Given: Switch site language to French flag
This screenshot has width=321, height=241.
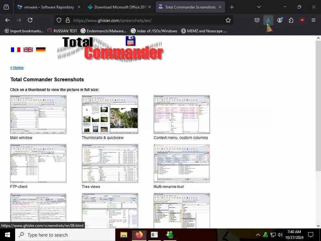Looking at the screenshot, I should click(x=16, y=50).
